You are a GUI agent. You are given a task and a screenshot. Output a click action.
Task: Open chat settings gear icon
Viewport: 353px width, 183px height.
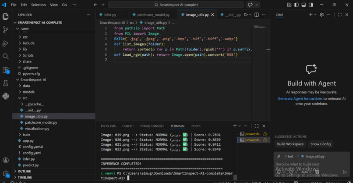tap(322, 14)
